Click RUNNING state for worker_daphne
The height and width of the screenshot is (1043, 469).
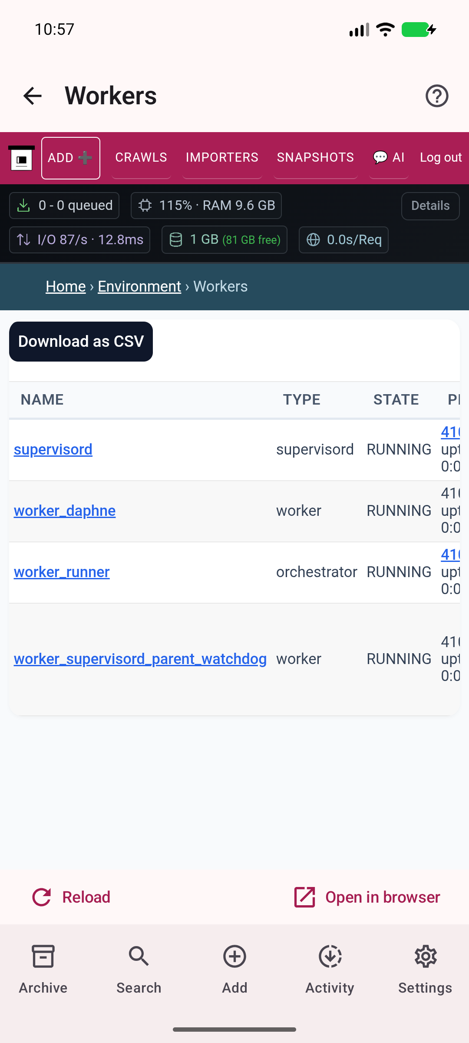399,511
